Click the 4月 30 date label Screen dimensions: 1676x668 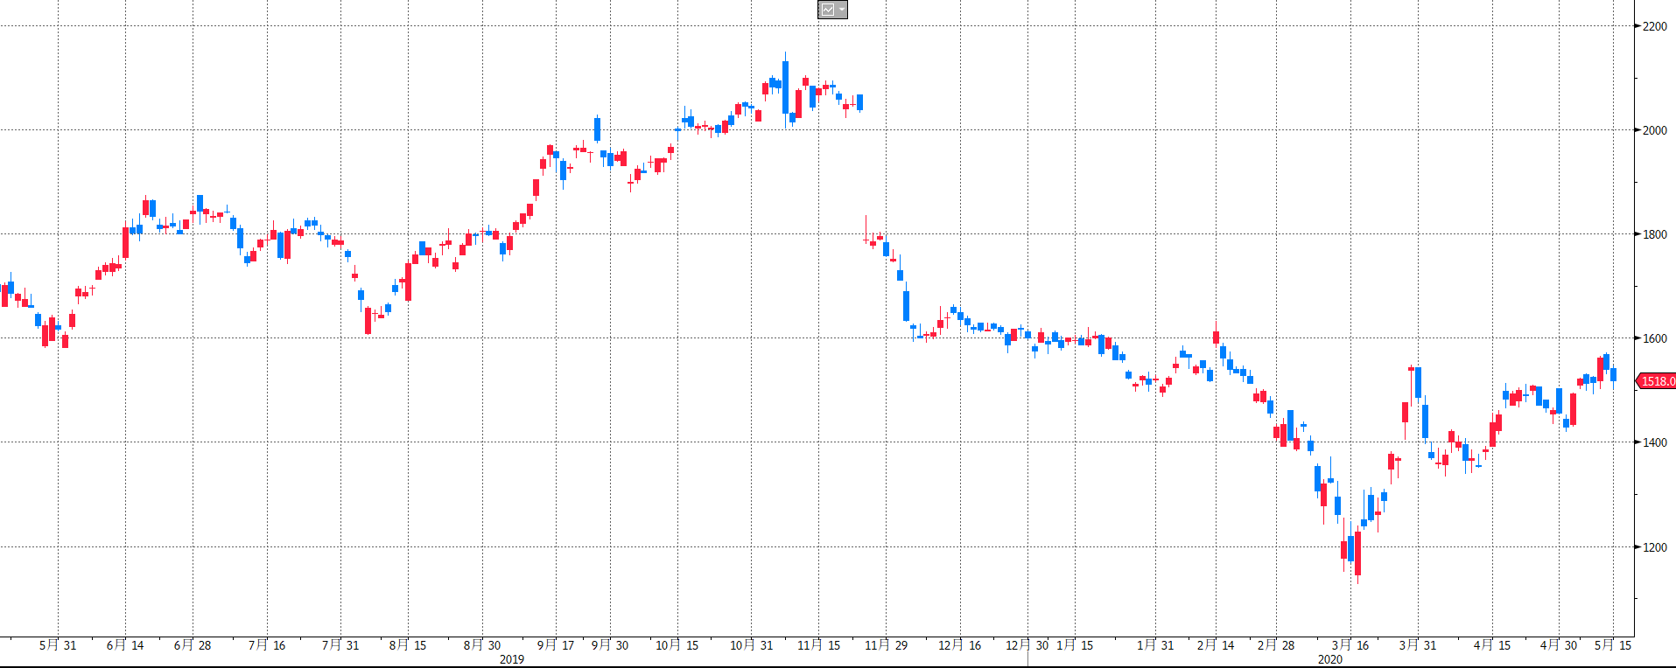(x=1559, y=645)
